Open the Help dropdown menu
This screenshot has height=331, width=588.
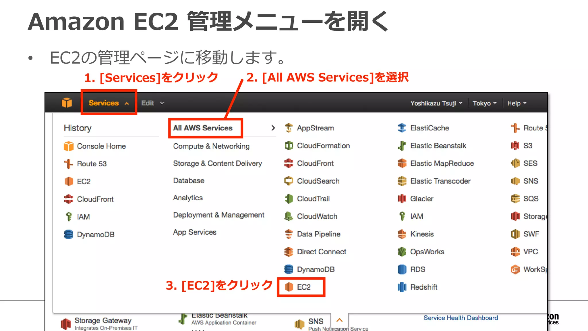pyautogui.click(x=517, y=103)
